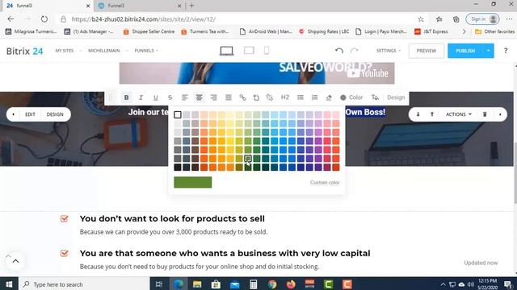Insert numbered list
Screen dimensions: 517x290
(314, 97)
